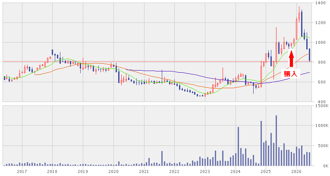Click the 購入 label below the arrow
Viewport: 330px width, 176px height.
291,74
